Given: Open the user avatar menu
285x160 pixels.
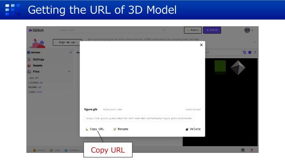Looking at the screenshot, I should coord(248,30).
